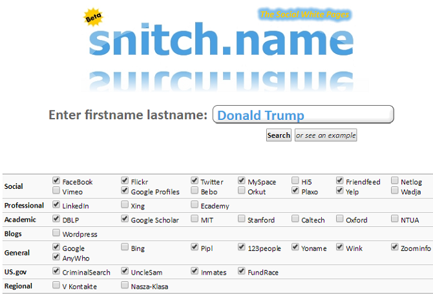Uncheck the CriminalSearch checkbox
Viewport: 433px width, 294px height.
(x=56, y=271)
